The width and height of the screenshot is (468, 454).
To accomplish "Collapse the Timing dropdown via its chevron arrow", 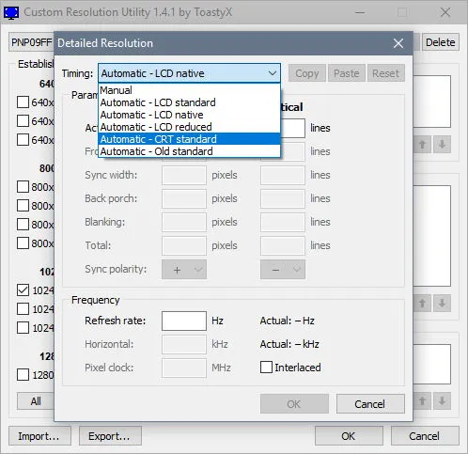I will pos(272,73).
